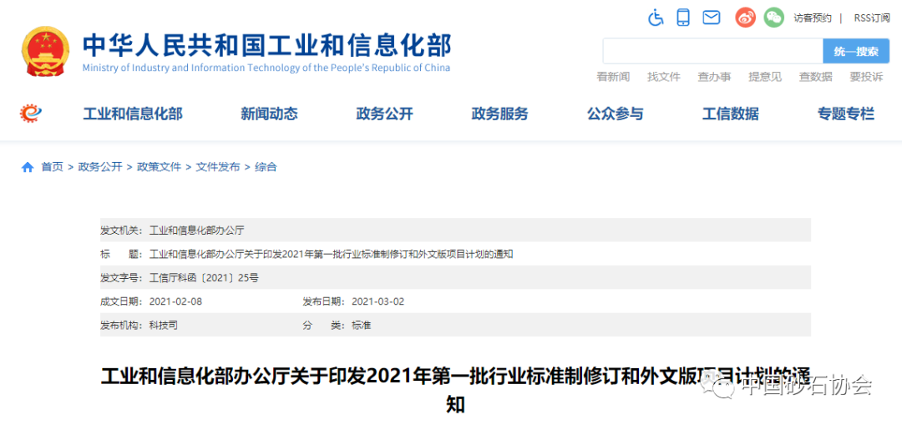Viewport: 902px width, 425px height.
Task: Select the 工信数据 navigation item
Action: click(730, 114)
